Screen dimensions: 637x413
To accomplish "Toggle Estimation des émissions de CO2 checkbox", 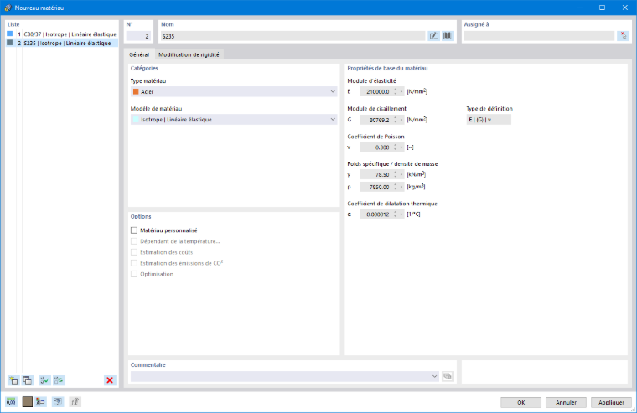I will click(134, 263).
